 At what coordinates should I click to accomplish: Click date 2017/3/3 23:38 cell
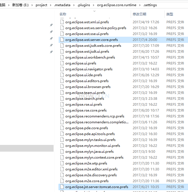point(145,99)
